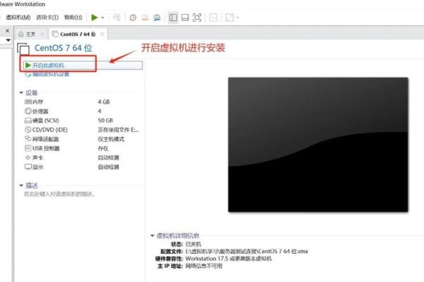Click the .vmx configuration file path
Screen dimensions: 424x282
[x=247, y=252]
